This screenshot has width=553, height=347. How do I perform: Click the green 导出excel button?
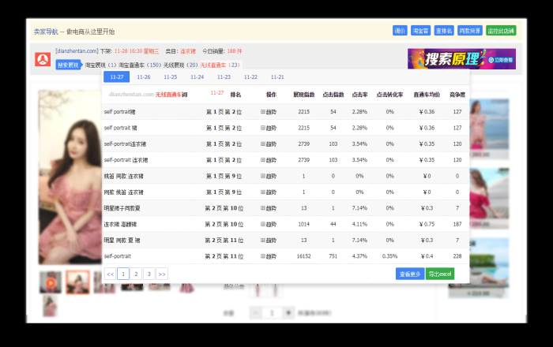click(440, 274)
